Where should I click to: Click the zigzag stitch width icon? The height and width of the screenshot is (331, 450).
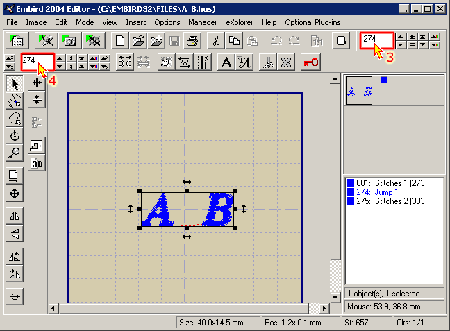tap(184, 62)
